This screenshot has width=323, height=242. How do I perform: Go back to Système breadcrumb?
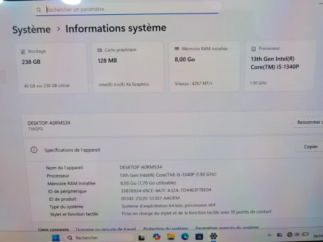(32, 30)
